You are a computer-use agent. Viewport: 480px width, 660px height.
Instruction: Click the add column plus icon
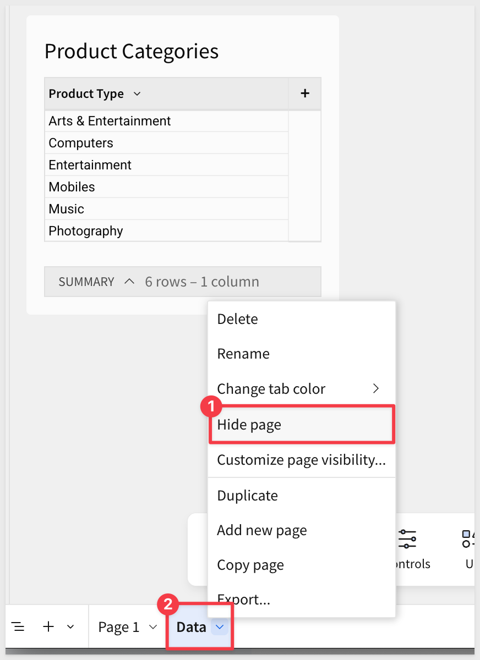tap(304, 94)
